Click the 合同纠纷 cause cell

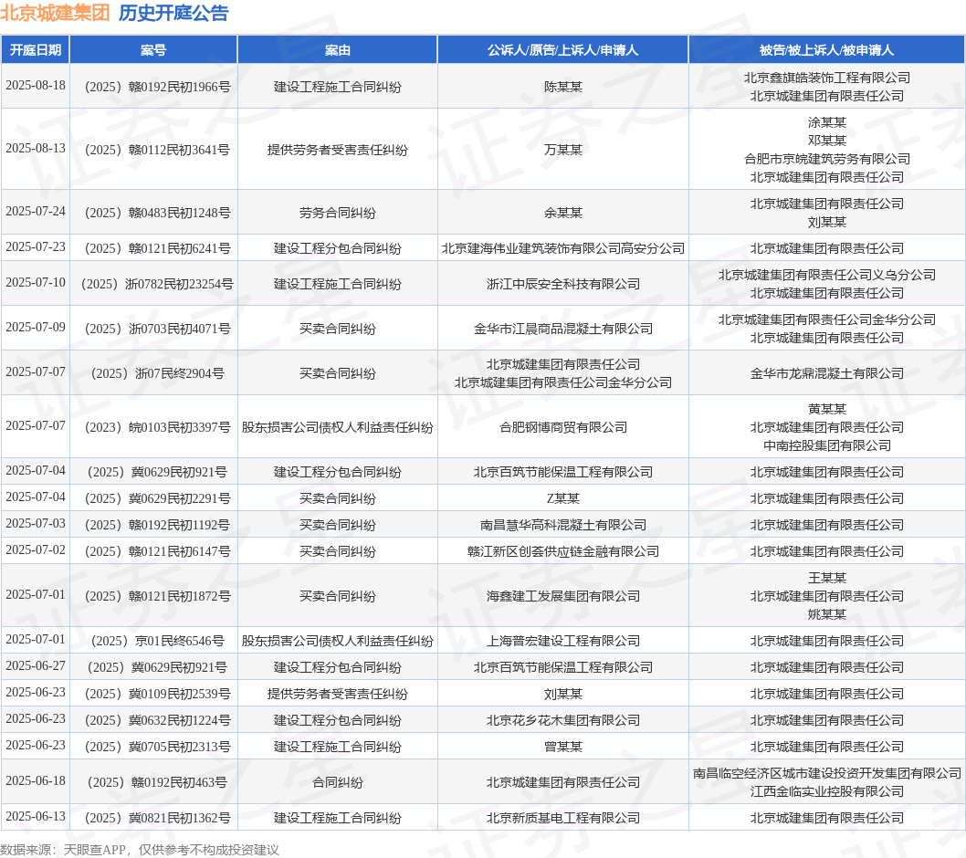(338, 782)
